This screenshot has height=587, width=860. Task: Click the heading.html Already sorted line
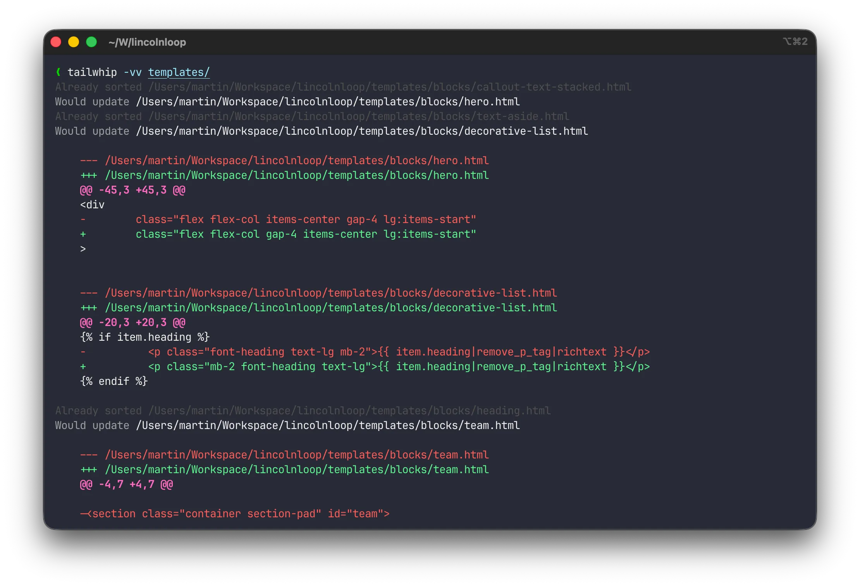302,410
